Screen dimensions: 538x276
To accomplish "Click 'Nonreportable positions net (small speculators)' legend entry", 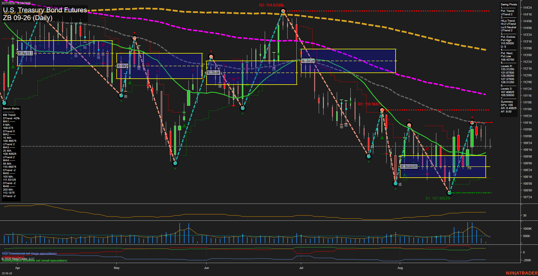I will (35, 261).
